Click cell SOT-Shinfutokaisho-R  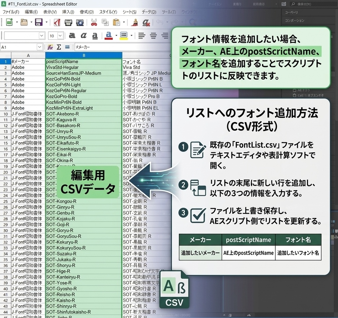tap(84, 312)
